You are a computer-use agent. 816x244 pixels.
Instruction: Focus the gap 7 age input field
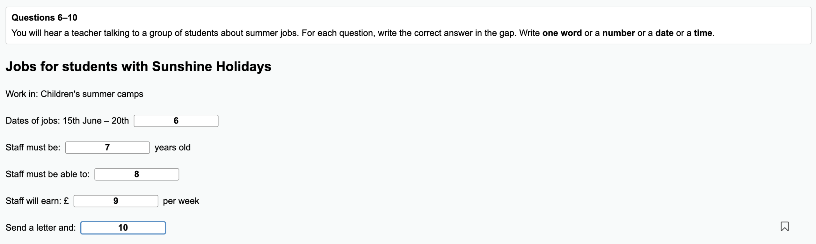pos(107,147)
